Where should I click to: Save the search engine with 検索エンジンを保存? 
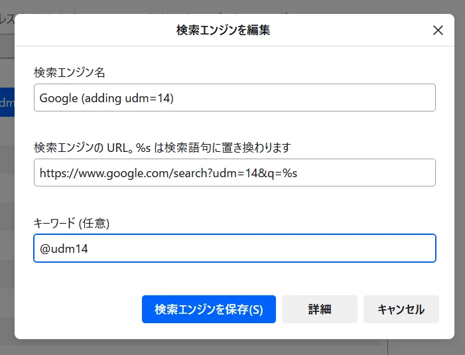pyautogui.click(x=209, y=309)
